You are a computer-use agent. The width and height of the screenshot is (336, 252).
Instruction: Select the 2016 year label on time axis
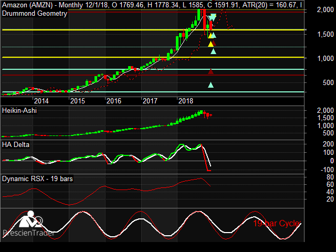pyautogui.click(x=114, y=101)
